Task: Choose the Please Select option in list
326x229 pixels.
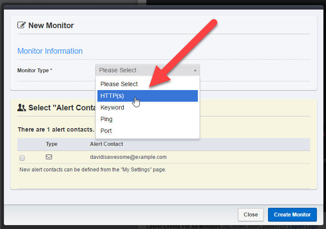Action: 148,84
